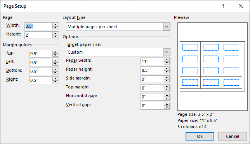The width and height of the screenshot is (250, 144).
Task: Click the page Height input field
Action: [x=38, y=35]
